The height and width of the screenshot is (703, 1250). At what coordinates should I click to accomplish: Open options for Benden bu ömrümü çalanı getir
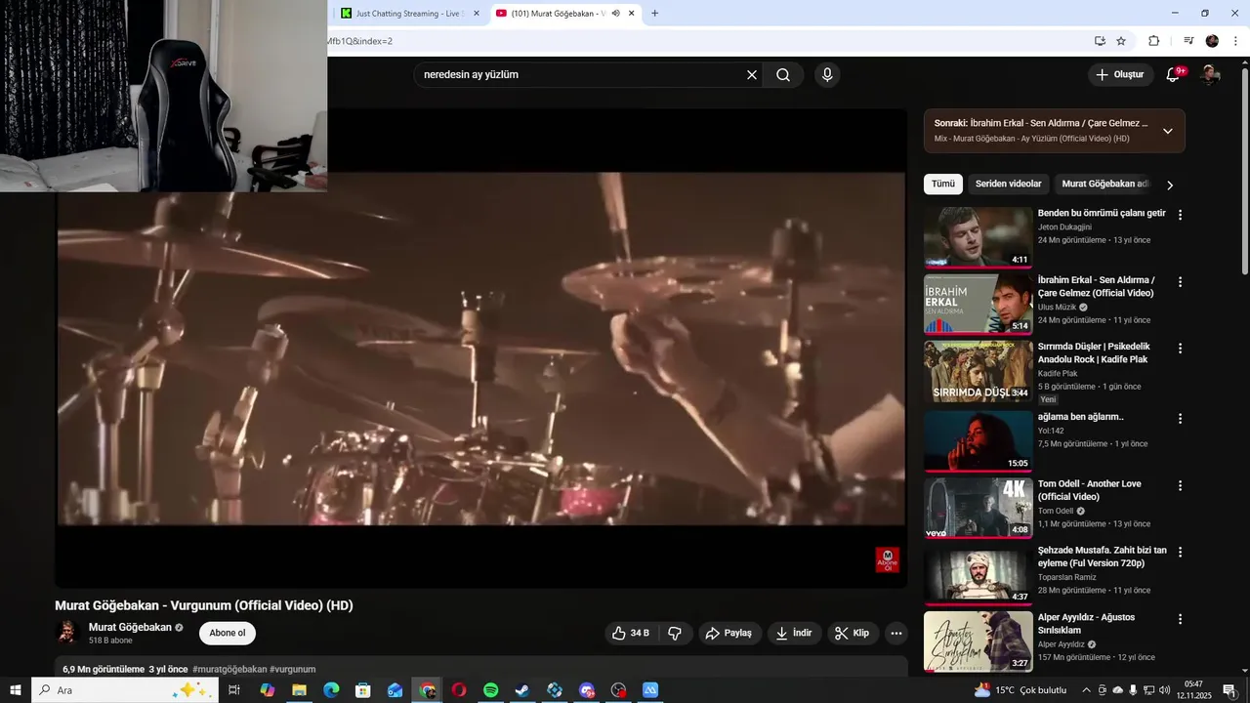pos(1180,214)
